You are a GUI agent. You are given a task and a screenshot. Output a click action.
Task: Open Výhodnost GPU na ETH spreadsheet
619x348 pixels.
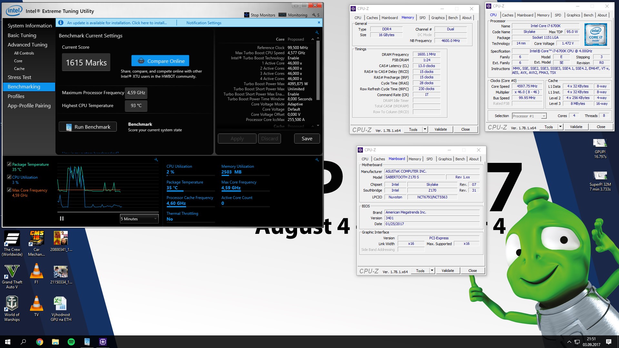(x=61, y=309)
